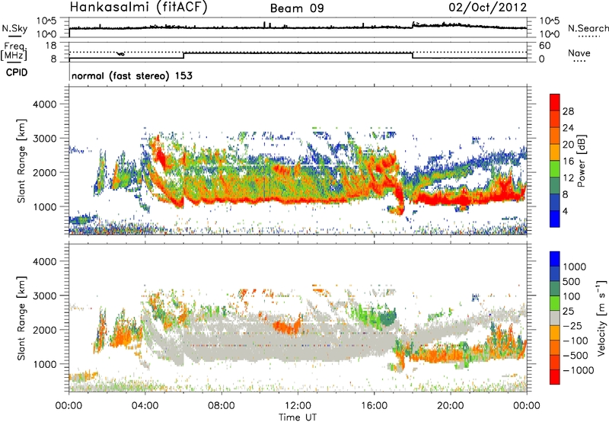Click '4000' on power panel range axis

click(45, 104)
